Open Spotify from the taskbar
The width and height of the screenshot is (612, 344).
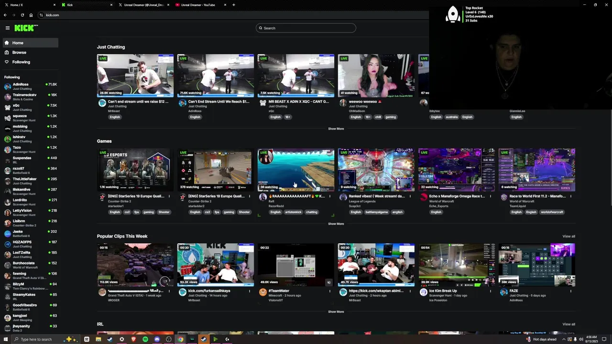point(145,339)
